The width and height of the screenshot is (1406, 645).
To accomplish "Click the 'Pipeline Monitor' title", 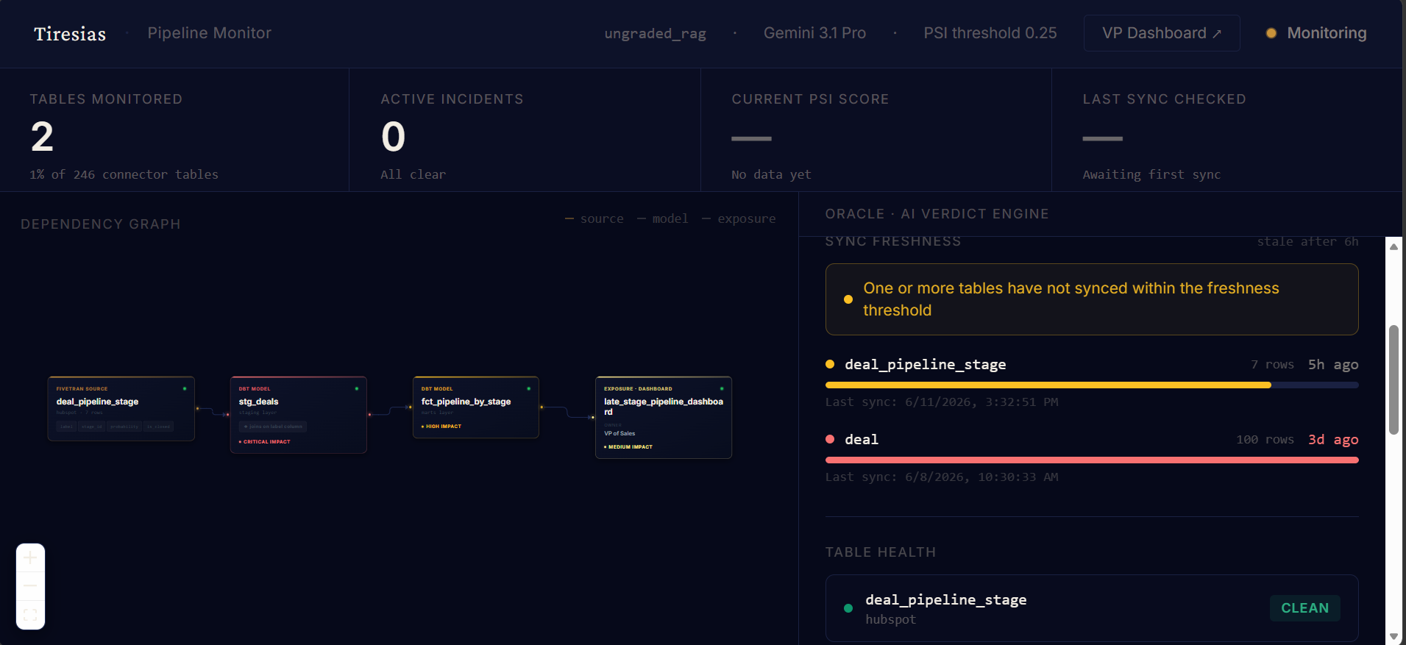I will click(209, 33).
